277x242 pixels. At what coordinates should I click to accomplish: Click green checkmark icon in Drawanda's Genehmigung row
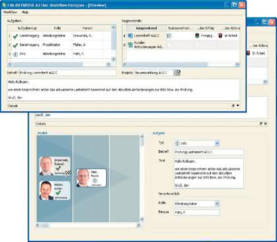coord(15,36)
